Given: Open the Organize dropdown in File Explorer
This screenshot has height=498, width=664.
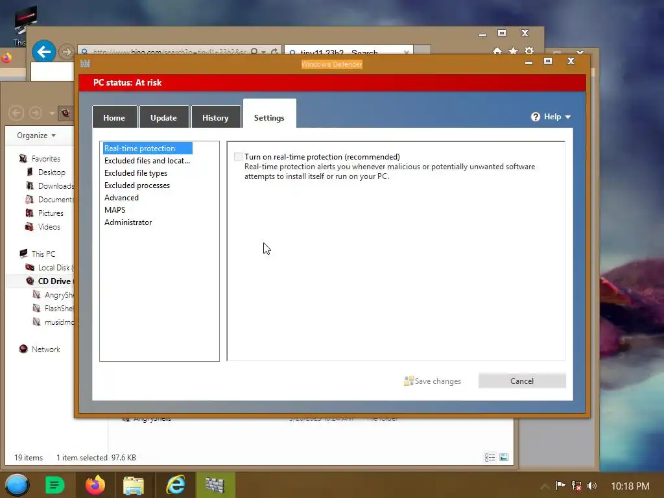Looking at the screenshot, I should (36, 136).
